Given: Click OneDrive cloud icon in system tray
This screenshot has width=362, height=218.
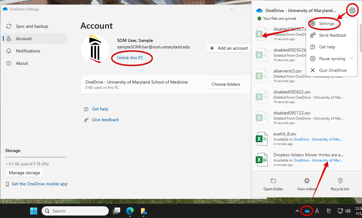Looking at the screenshot, I should (x=307, y=211).
